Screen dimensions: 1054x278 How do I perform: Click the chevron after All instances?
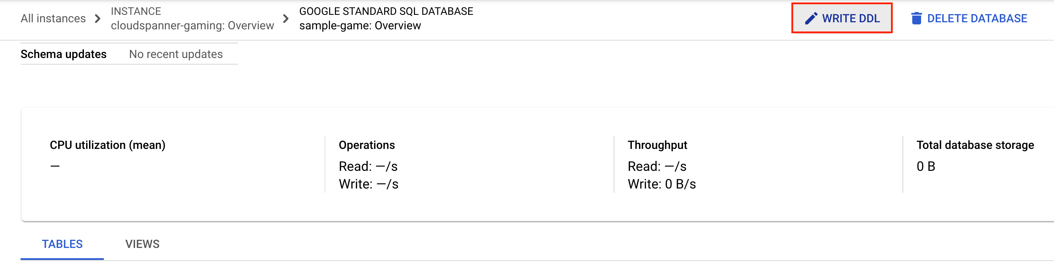pyautogui.click(x=97, y=18)
